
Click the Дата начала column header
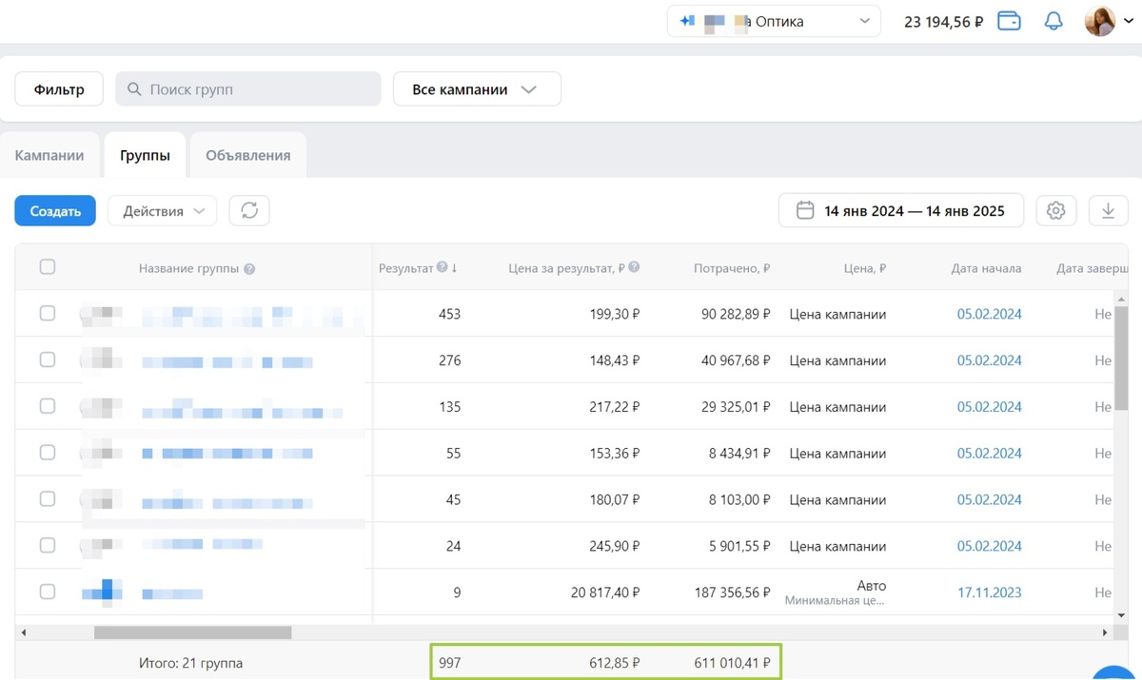coord(986,268)
